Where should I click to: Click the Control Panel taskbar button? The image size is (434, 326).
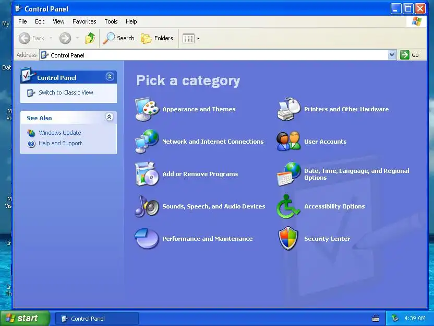point(97,319)
